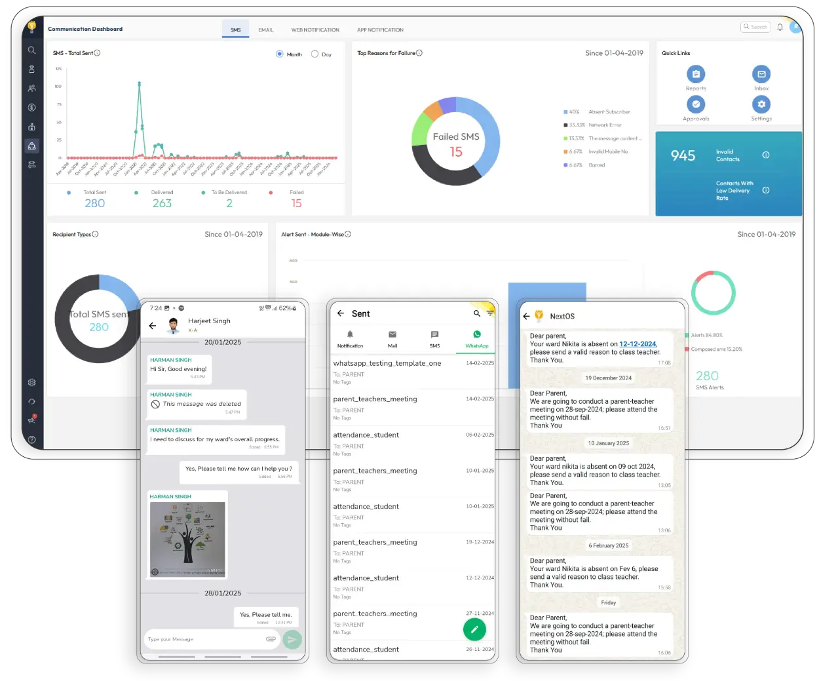Screen dimensions: 819x689
Task: Click info icon beside Contacts With Low Delivery Rate
Action: point(766,190)
